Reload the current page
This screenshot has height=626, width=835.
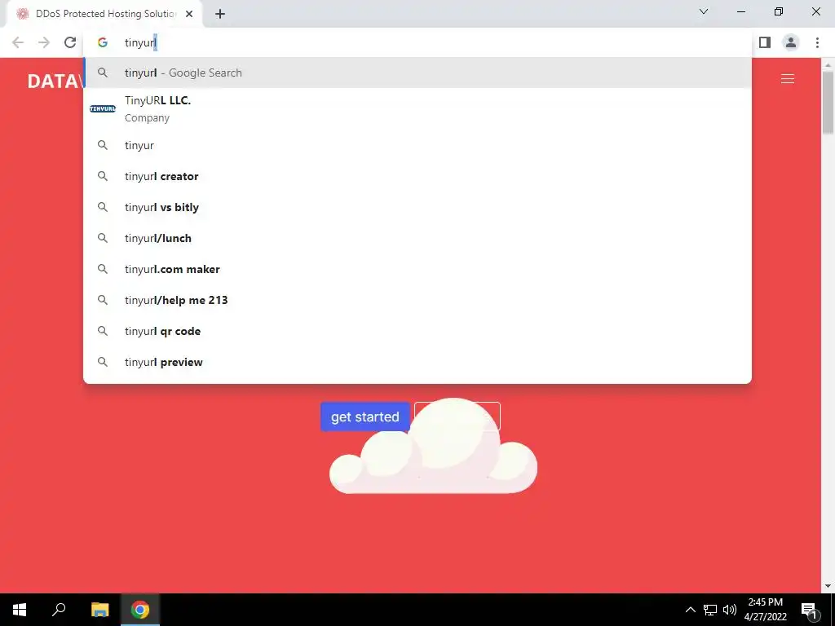[70, 42]
